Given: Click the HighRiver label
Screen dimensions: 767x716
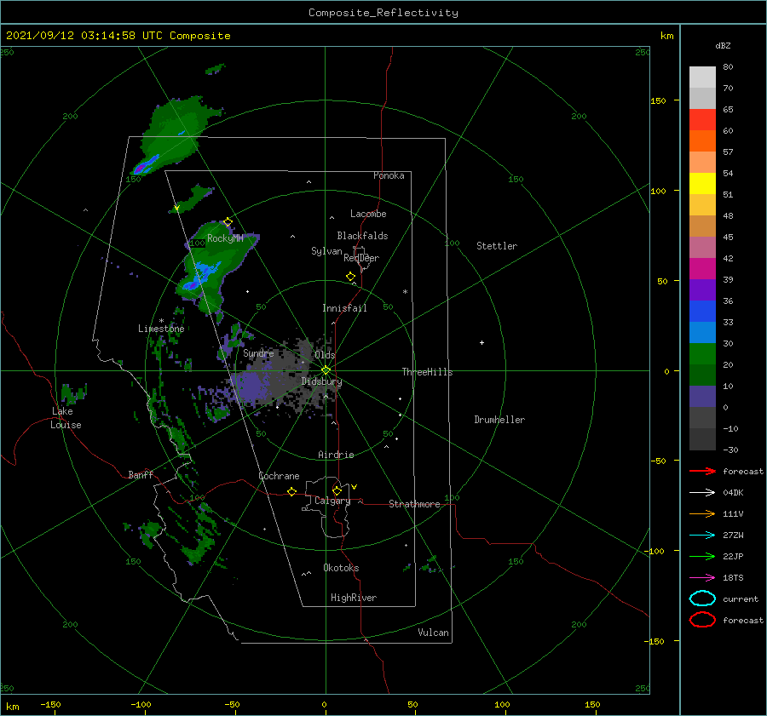Looking at the screenshot, I should [354, 598].
